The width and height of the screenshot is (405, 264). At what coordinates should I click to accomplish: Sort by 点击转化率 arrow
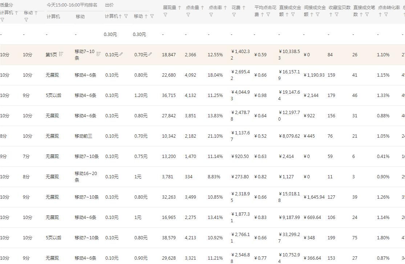[x=380, y=15]
